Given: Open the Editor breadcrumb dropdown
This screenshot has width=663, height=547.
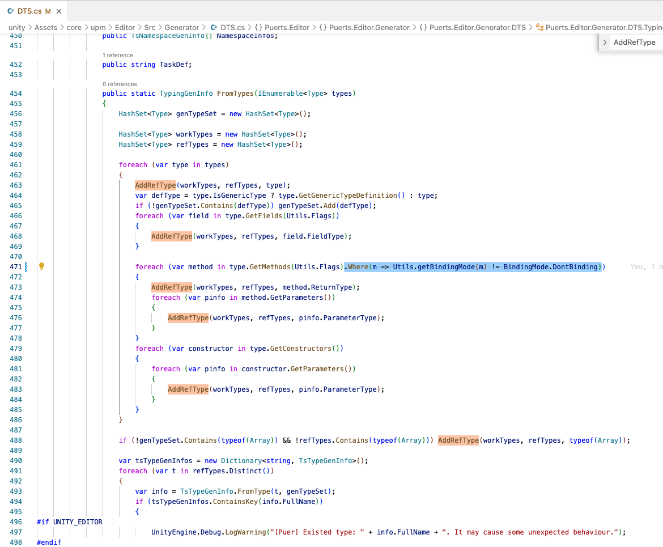Looking at the screenshot, I should [125, 27].
